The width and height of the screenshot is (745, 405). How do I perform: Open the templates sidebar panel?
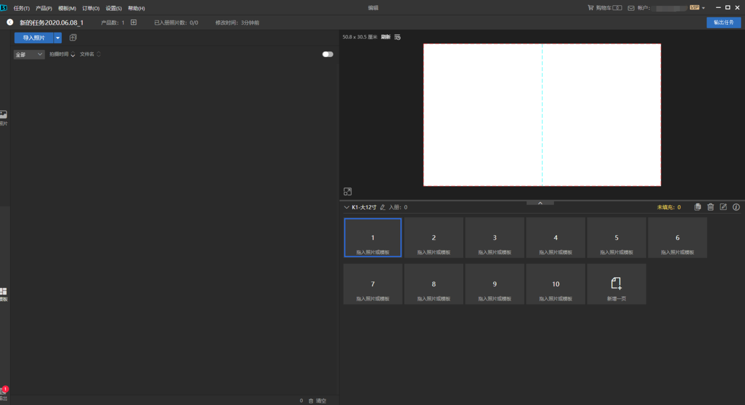click(x=4, y=294)
